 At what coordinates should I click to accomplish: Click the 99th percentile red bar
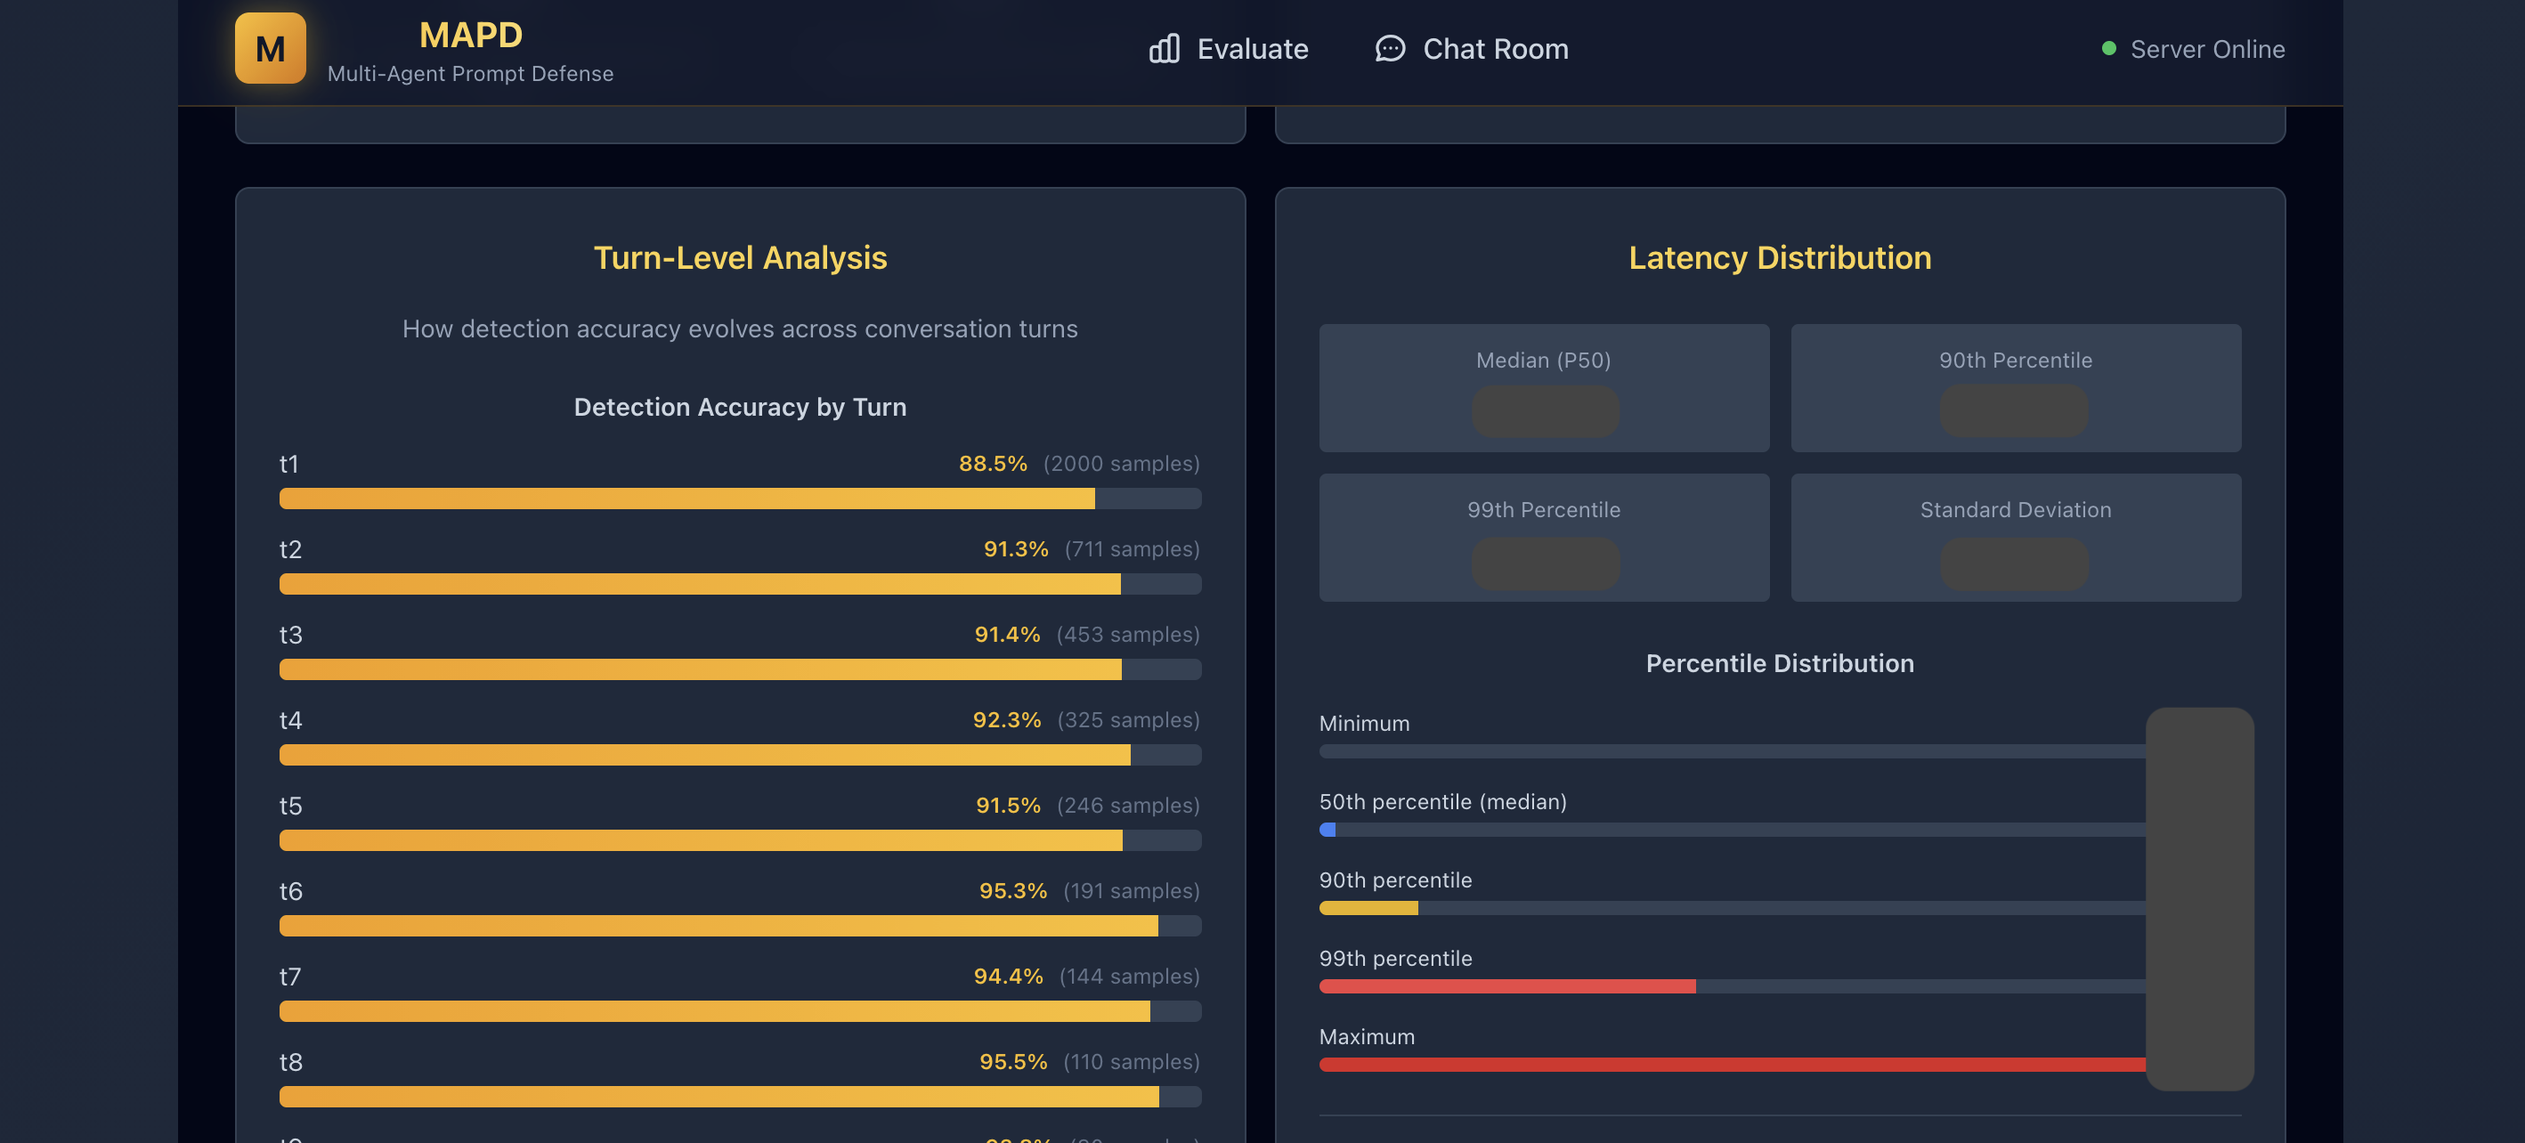pos(1506,986)
